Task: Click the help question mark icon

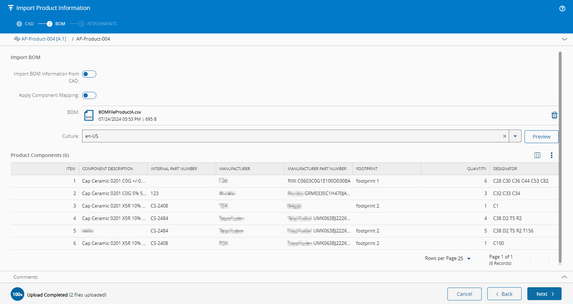Action: 562,9
